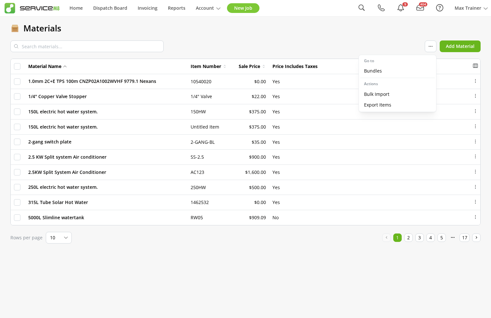Open the Home menu item
The width and height of the screenshot is (491, 318).
pos(76,8)
